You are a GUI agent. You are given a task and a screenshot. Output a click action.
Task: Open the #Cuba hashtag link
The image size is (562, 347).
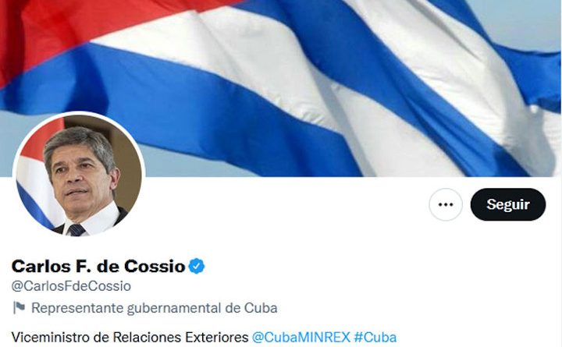tap(375, 337)
